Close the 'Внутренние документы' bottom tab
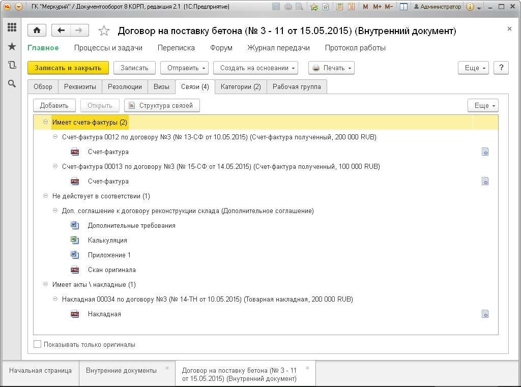Screen dimensions: 521x387 [167, 368]
